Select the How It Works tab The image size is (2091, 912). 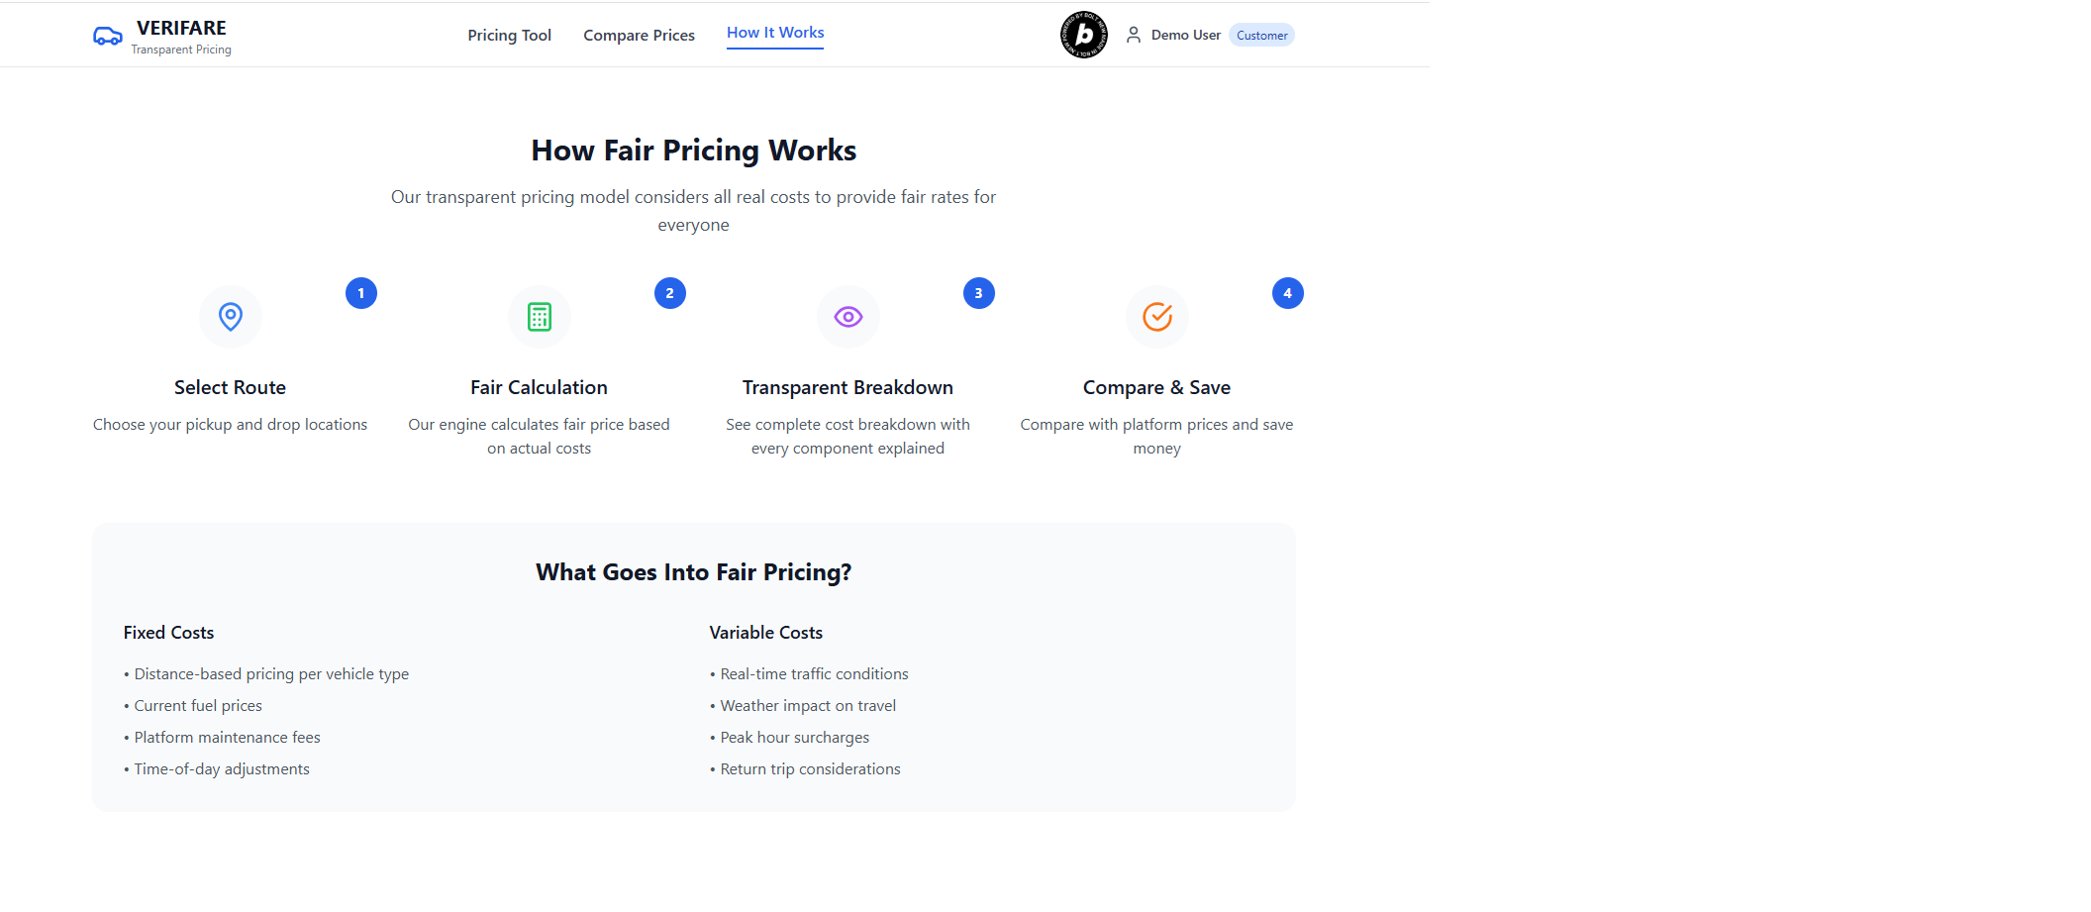point(775,33)
